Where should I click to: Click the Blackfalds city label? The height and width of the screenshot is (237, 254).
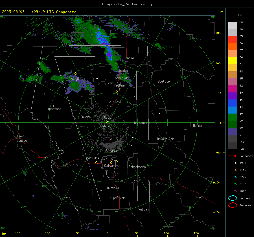120,78
